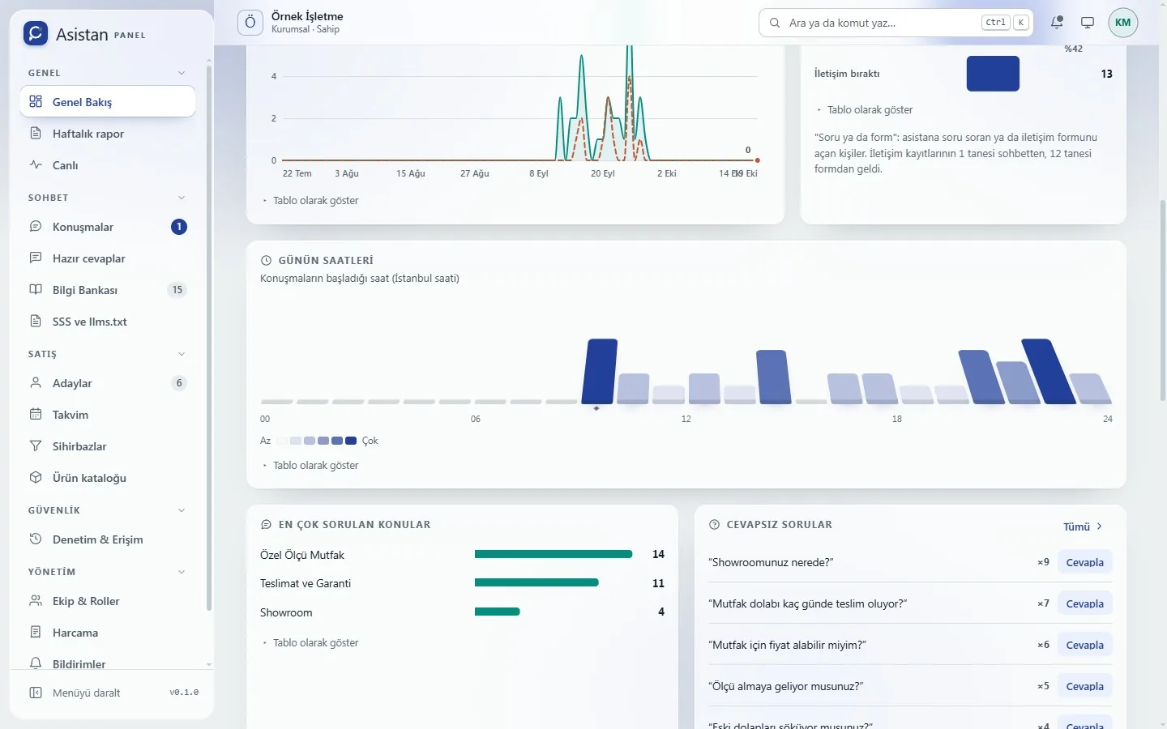
Task: Click the Haftalık rapor document icon
Action: click(36, 133)
